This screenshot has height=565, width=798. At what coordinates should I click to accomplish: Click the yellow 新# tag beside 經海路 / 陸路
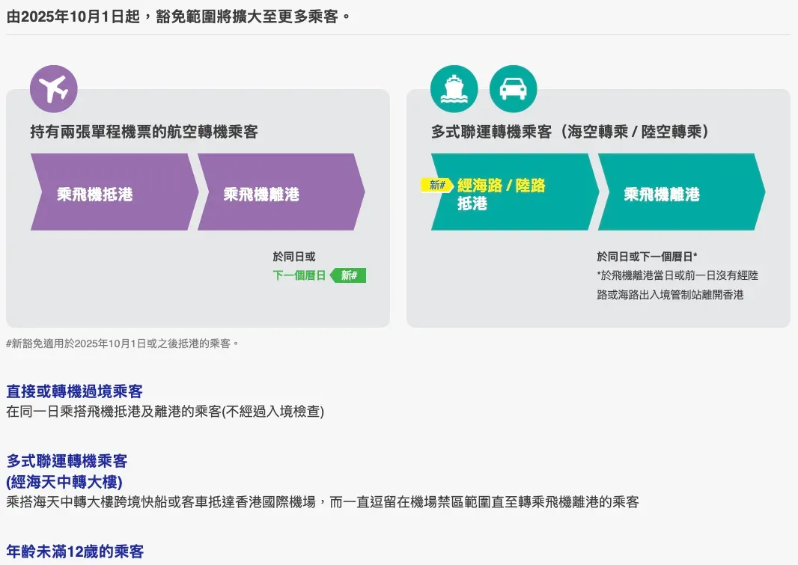click(x=436, y=185)
